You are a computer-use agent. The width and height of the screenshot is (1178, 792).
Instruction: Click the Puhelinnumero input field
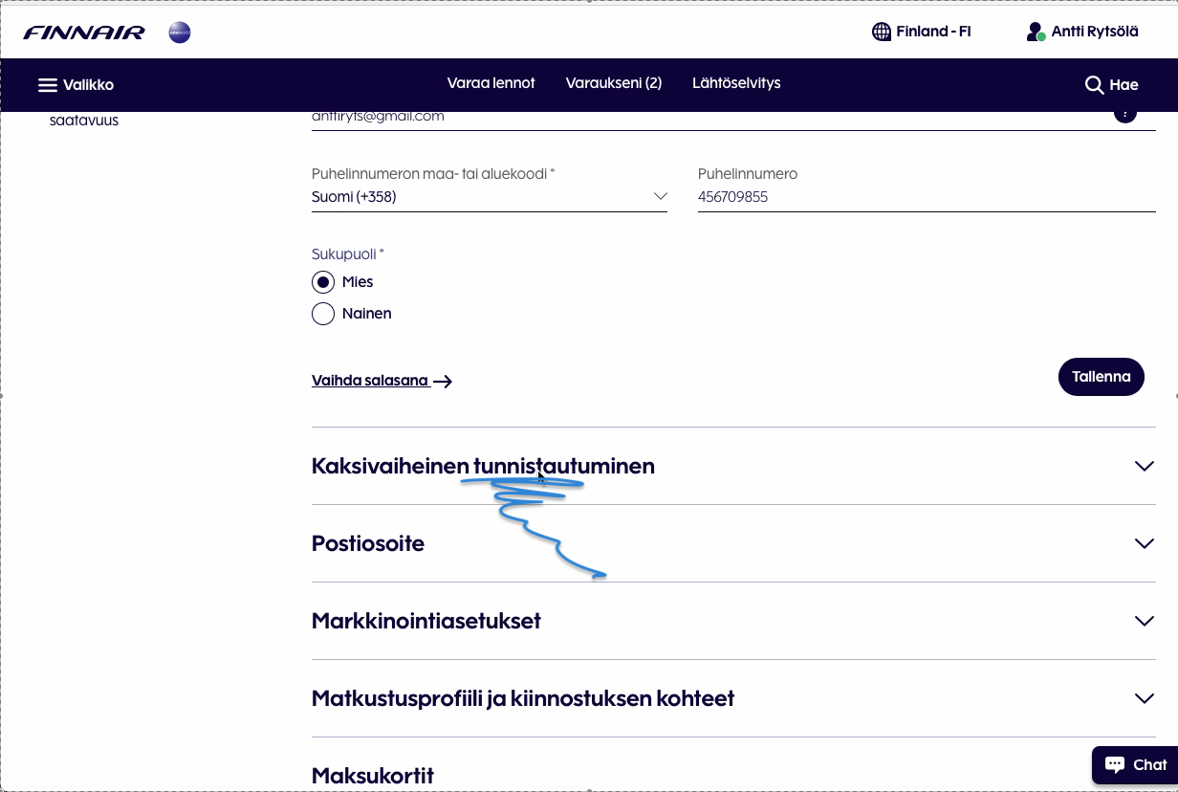click(926, 197)
